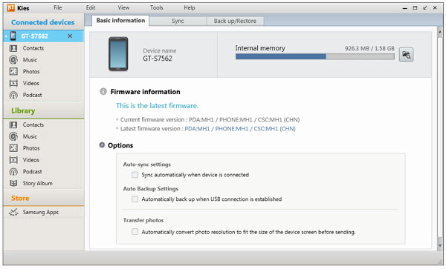Viewport: 446px width, 269px height.
Task: Switch to the Back up/Restore tab
Action: tap(235, 21)
